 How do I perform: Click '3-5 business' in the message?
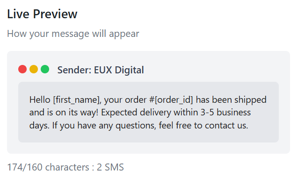pyautogui.click(x=226, y=112)
